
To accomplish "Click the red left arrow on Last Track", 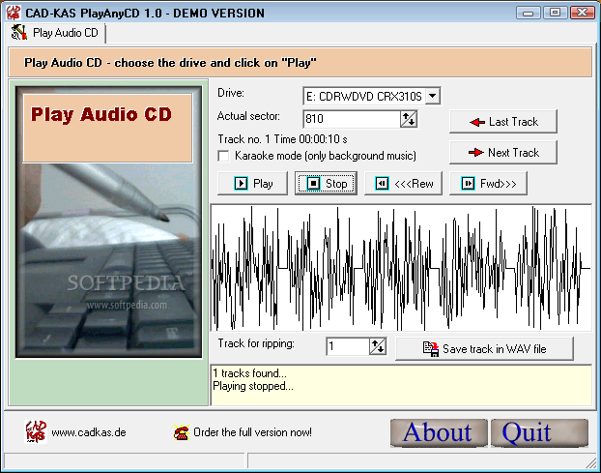I will pos(477,122).
